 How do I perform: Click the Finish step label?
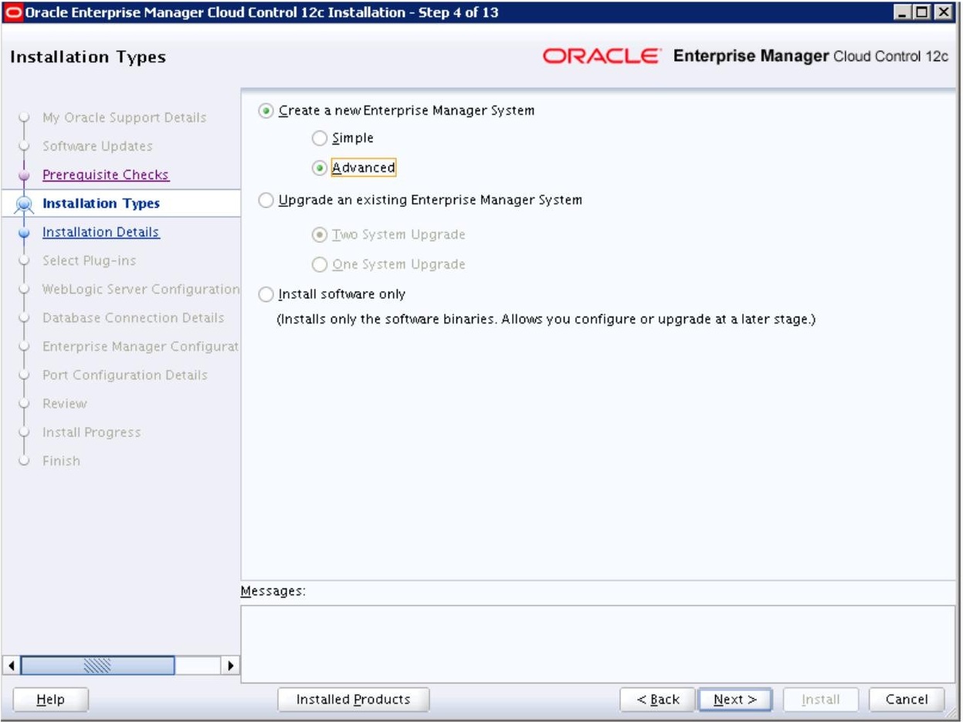[x=61, y=461]
